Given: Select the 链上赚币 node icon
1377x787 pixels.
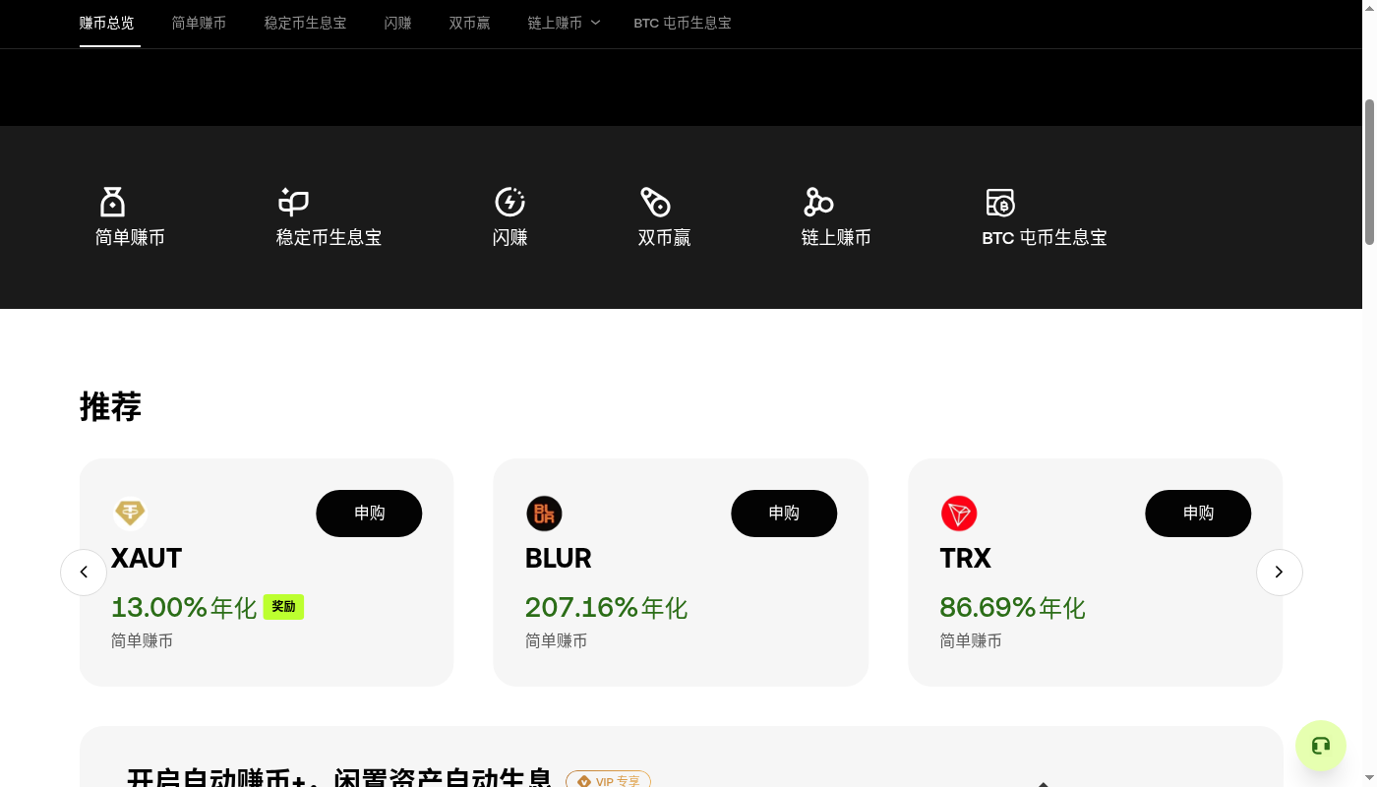Looking at the screenshot, I should point(818,202).
